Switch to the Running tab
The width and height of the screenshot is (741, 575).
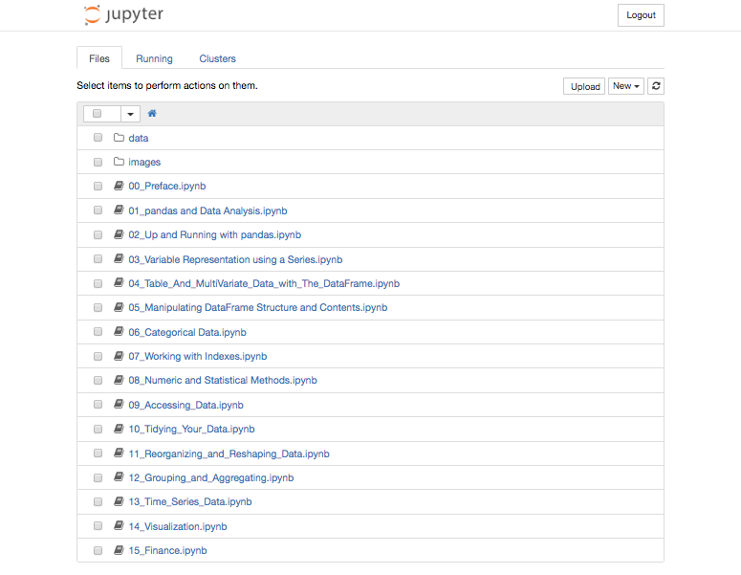pyautogui.click(x=154, y=58)
